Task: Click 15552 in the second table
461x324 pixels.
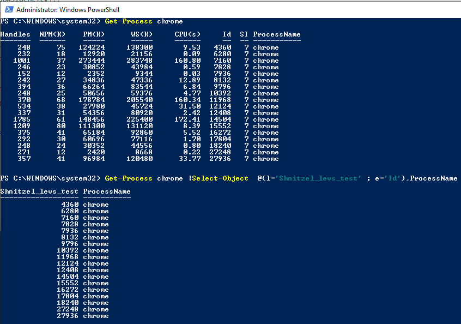Action: point(68,283)
